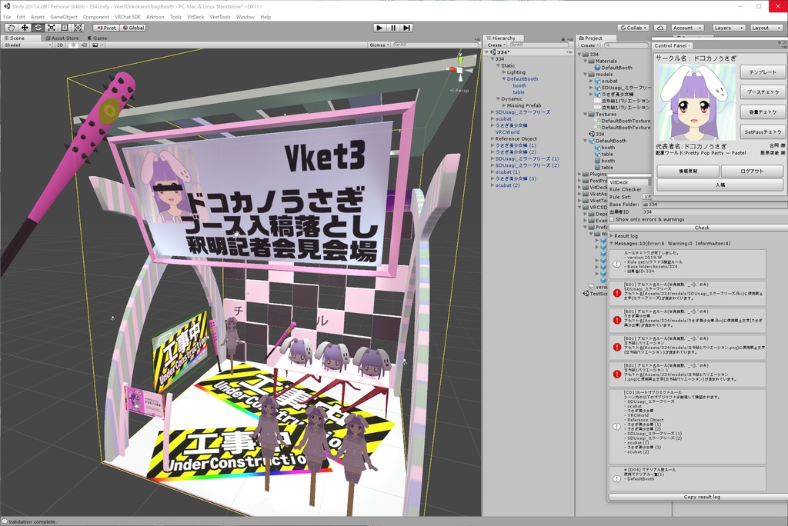The width and height of the screenshot is (788, 526).
Task: Toggle Scene view lighting
Action: click(73, 45)
